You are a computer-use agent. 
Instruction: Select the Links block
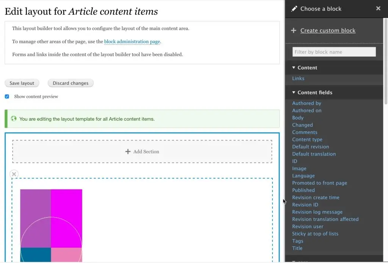tap(298, 78)
